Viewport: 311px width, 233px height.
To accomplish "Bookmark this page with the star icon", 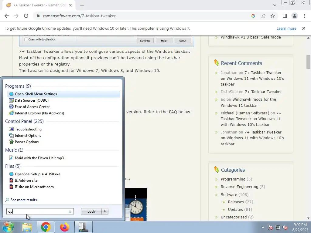I will (x=273, y=16).
